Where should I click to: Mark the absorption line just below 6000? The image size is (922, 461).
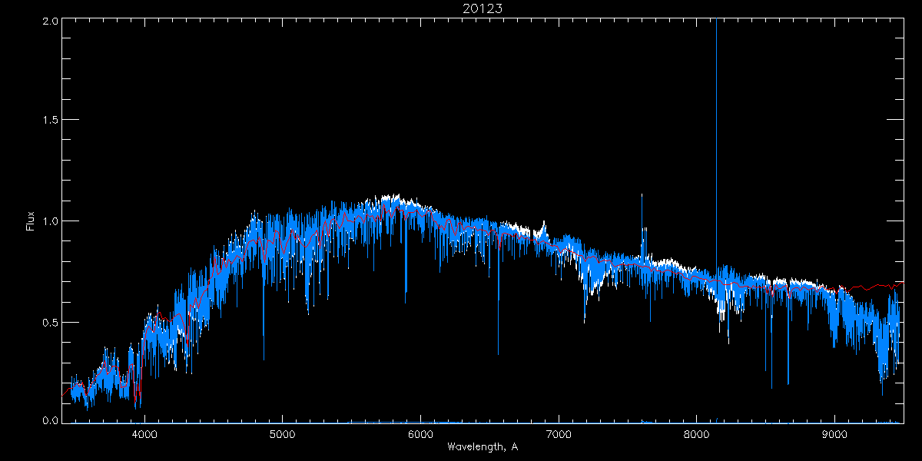tap(406, 284)
